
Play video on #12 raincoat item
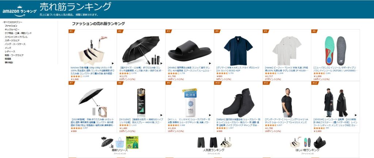click(356, 115)
